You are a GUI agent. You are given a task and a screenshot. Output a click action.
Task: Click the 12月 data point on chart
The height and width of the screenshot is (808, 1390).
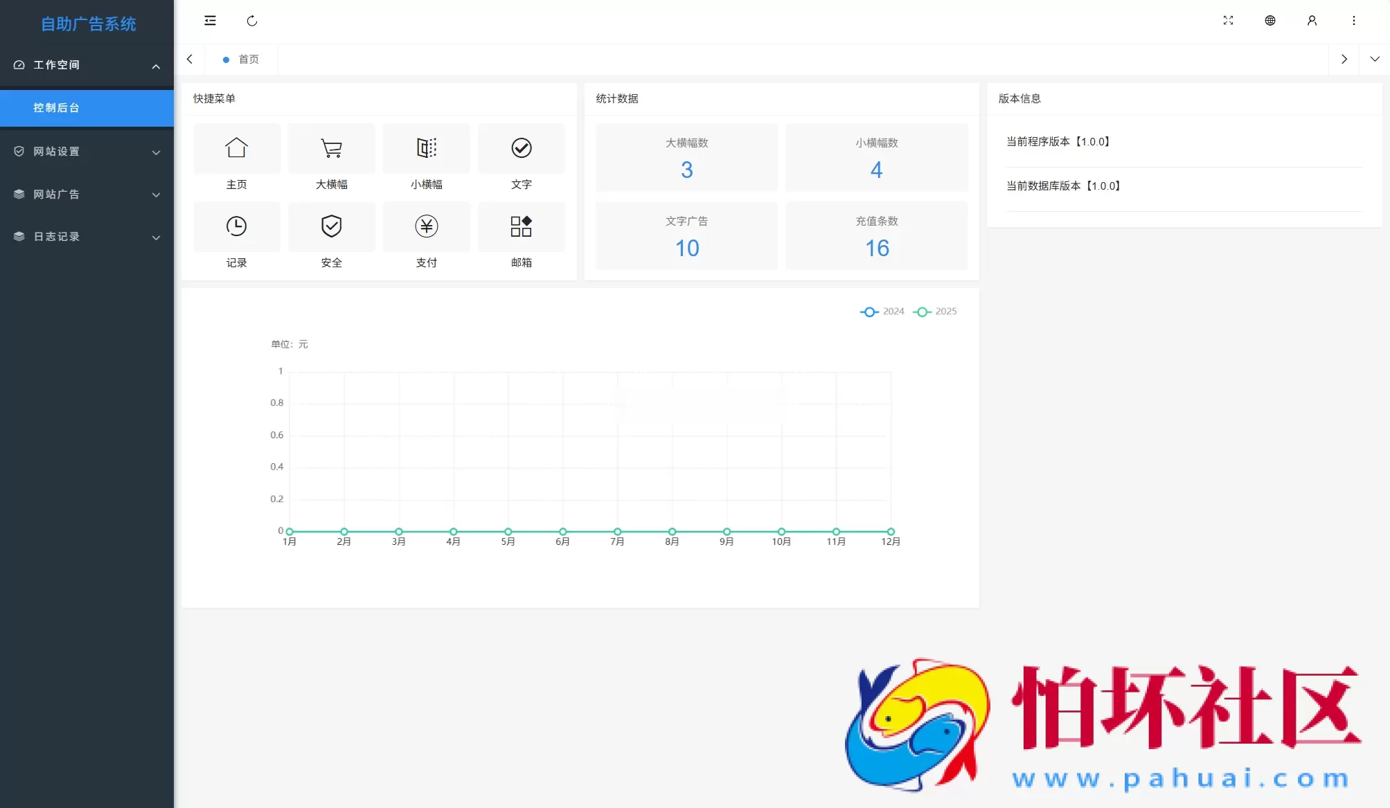click(891, 532)
